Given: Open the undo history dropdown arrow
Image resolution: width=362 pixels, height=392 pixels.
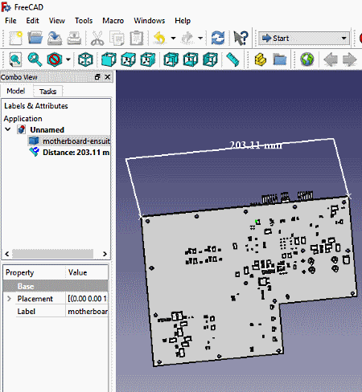Looking at the screenshot, I should [x=173, y=39].
